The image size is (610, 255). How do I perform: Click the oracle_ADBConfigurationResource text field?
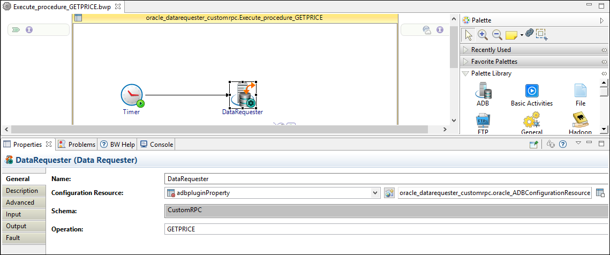[x=495, y=193]
